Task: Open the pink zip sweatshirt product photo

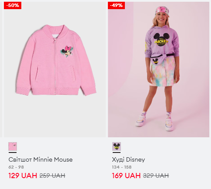Action: pos(55,70)
